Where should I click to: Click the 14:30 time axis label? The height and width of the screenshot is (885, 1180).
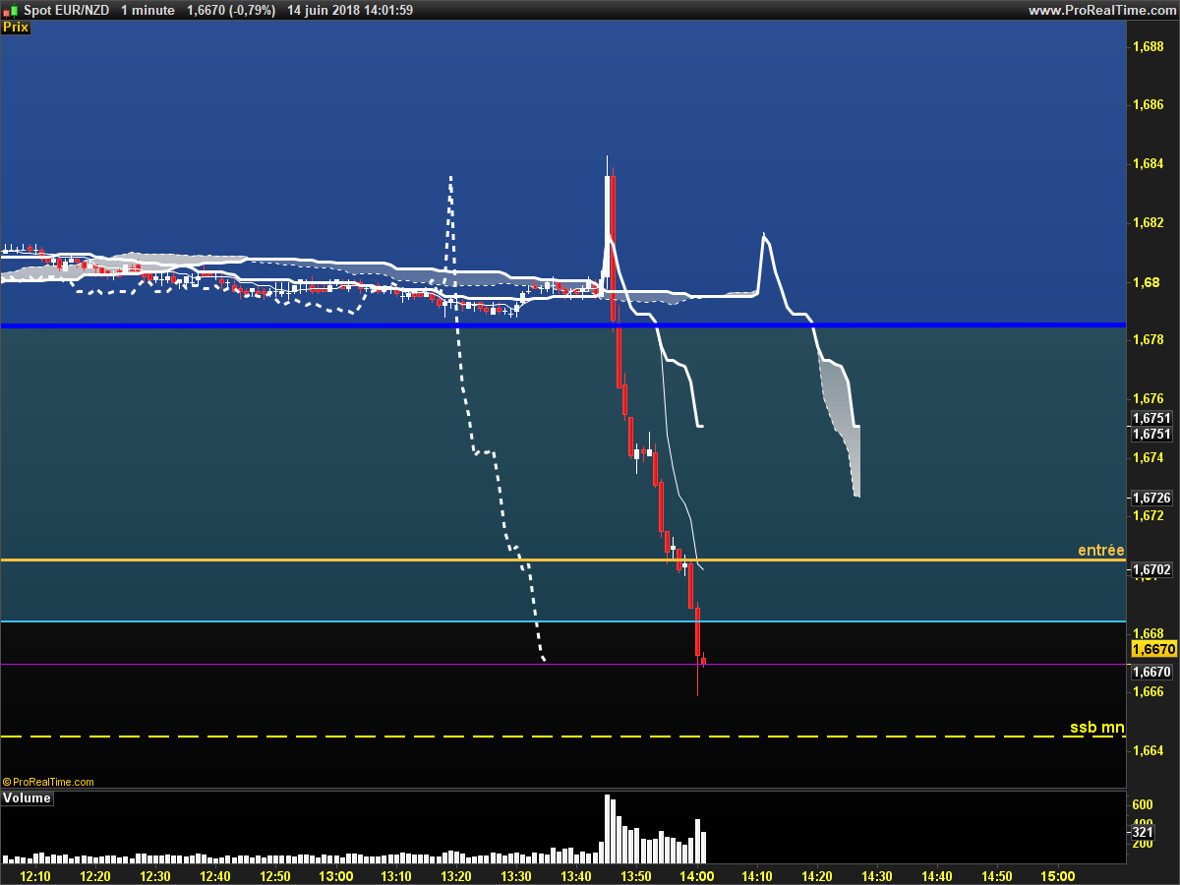(876, 876)
